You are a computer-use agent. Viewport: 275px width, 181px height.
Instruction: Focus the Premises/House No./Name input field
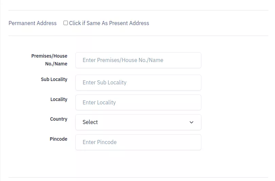138,60
